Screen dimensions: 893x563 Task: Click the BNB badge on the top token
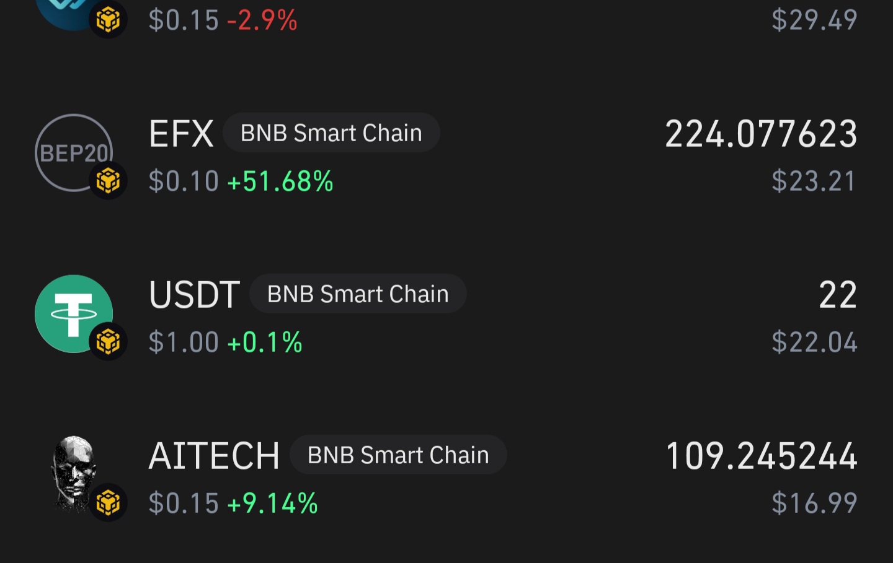pos(108,20)
